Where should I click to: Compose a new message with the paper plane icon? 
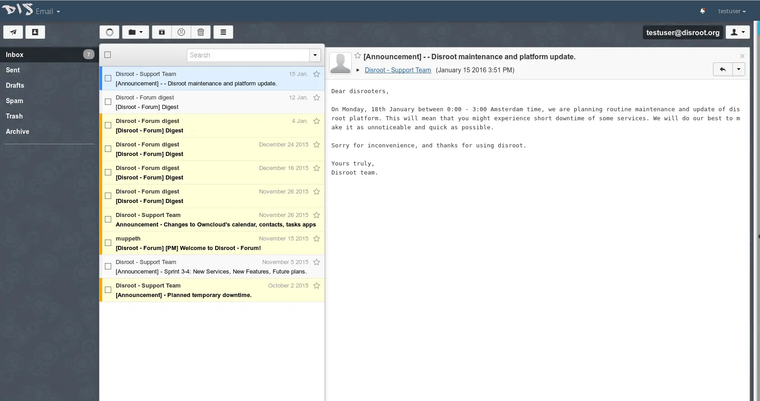coord(13,32)
